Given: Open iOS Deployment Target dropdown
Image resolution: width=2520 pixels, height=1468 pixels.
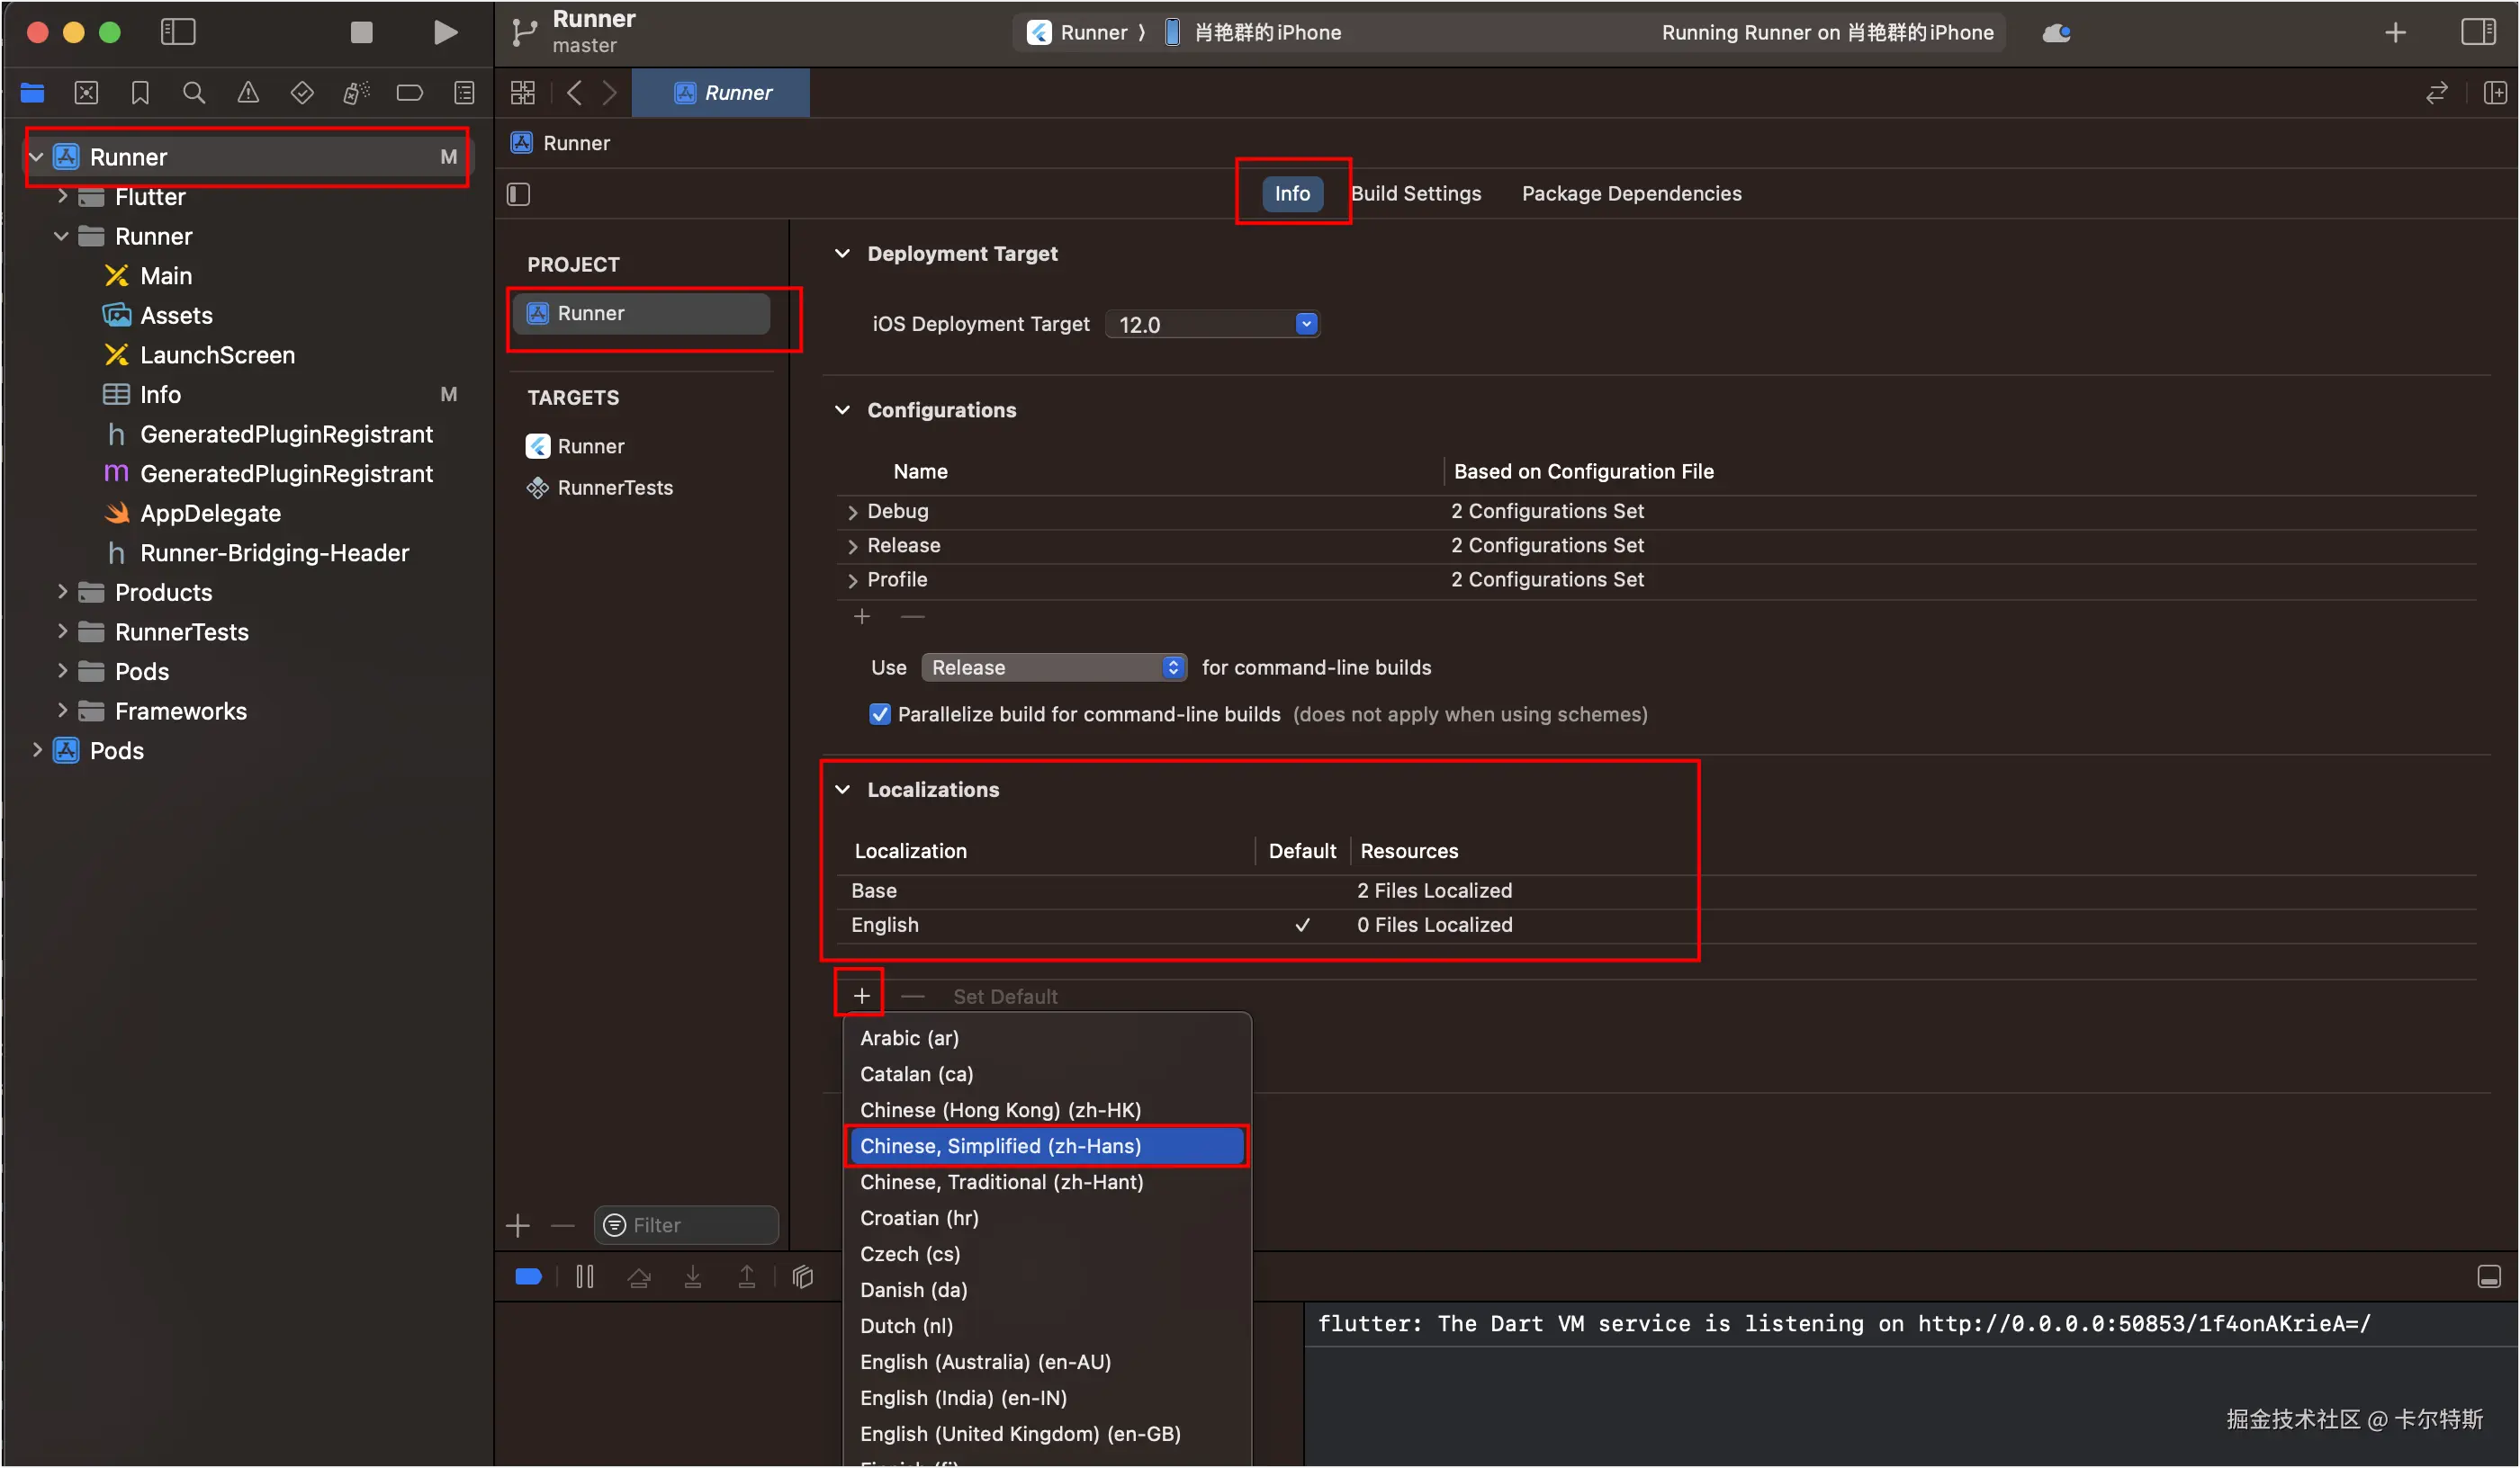Looking at the screenshot, I should [x=1305, y=324].
